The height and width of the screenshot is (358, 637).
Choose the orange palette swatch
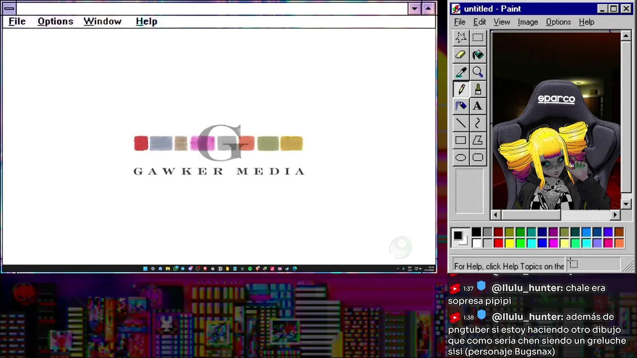(x=619, y=243)
